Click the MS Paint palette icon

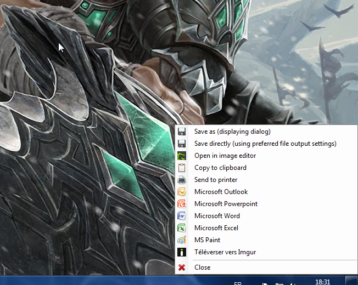pos(182,240)
